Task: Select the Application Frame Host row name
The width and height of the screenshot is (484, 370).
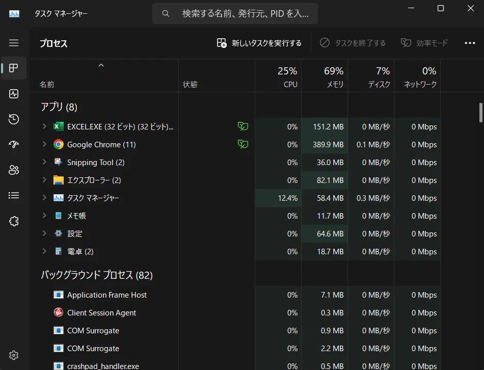Action: point(107,295)
